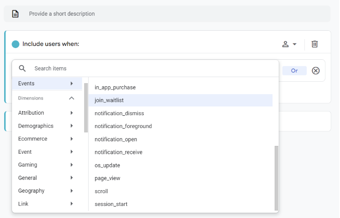Click the events list scrollbar

pos(276,178)
